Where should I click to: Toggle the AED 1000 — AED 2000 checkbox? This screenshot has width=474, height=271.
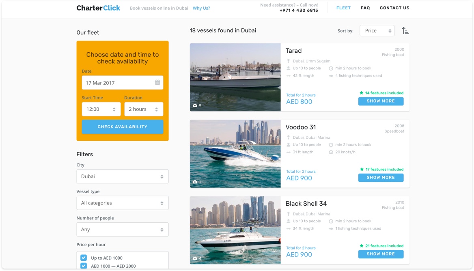pyautogui.click(x=84, y=266)
